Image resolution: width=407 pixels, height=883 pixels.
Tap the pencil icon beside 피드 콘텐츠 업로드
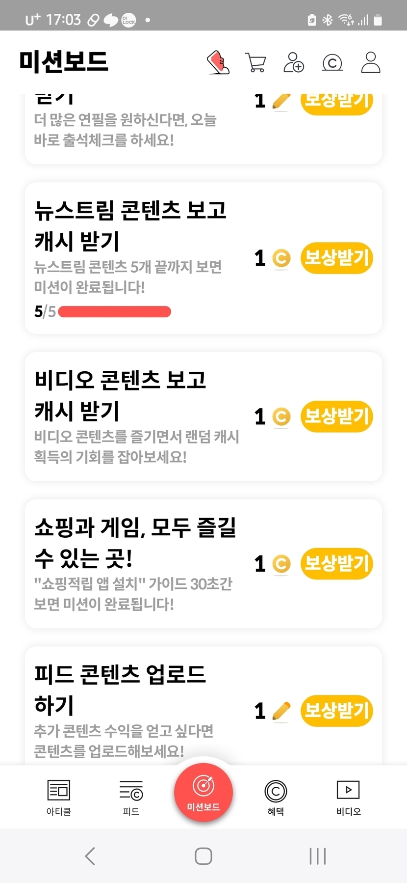coord(281,711)
